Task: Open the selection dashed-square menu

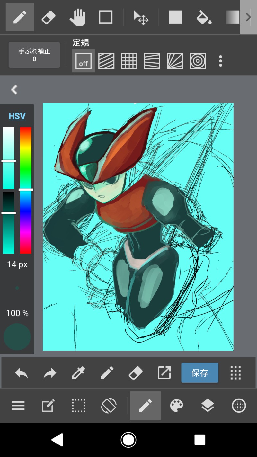Action: coord(79,406)
